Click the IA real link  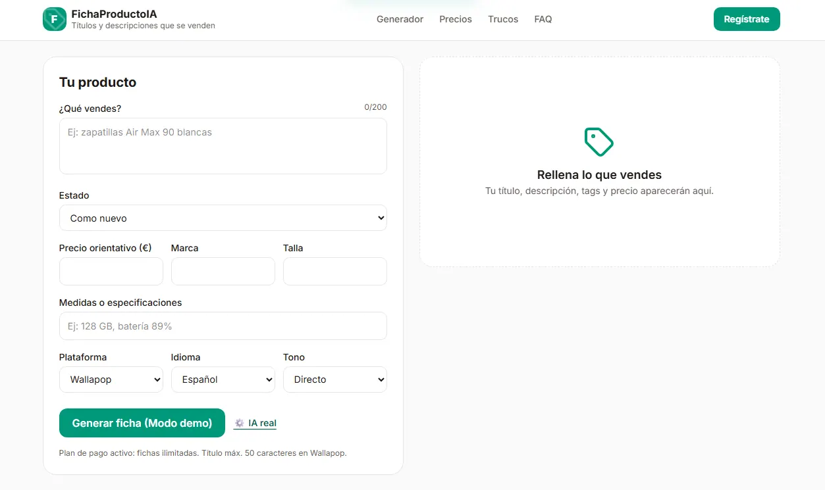[255, 423]
